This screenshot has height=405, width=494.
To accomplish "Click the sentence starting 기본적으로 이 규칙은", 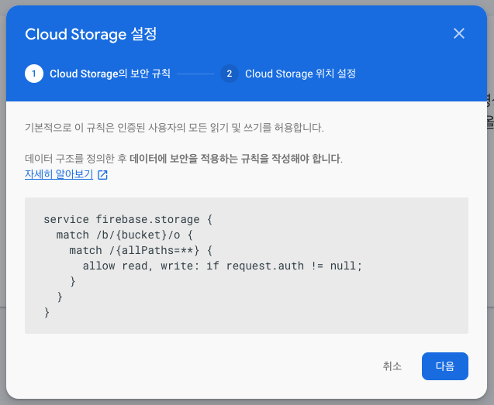I will (x=174, y=128).
